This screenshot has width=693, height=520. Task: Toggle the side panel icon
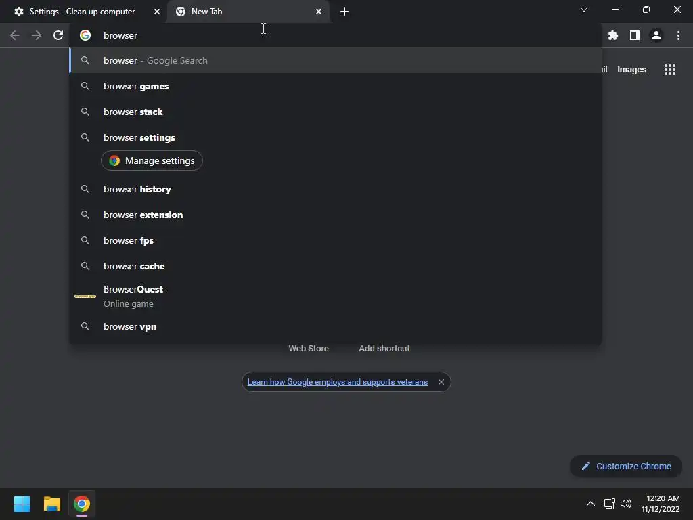[635, 35]
